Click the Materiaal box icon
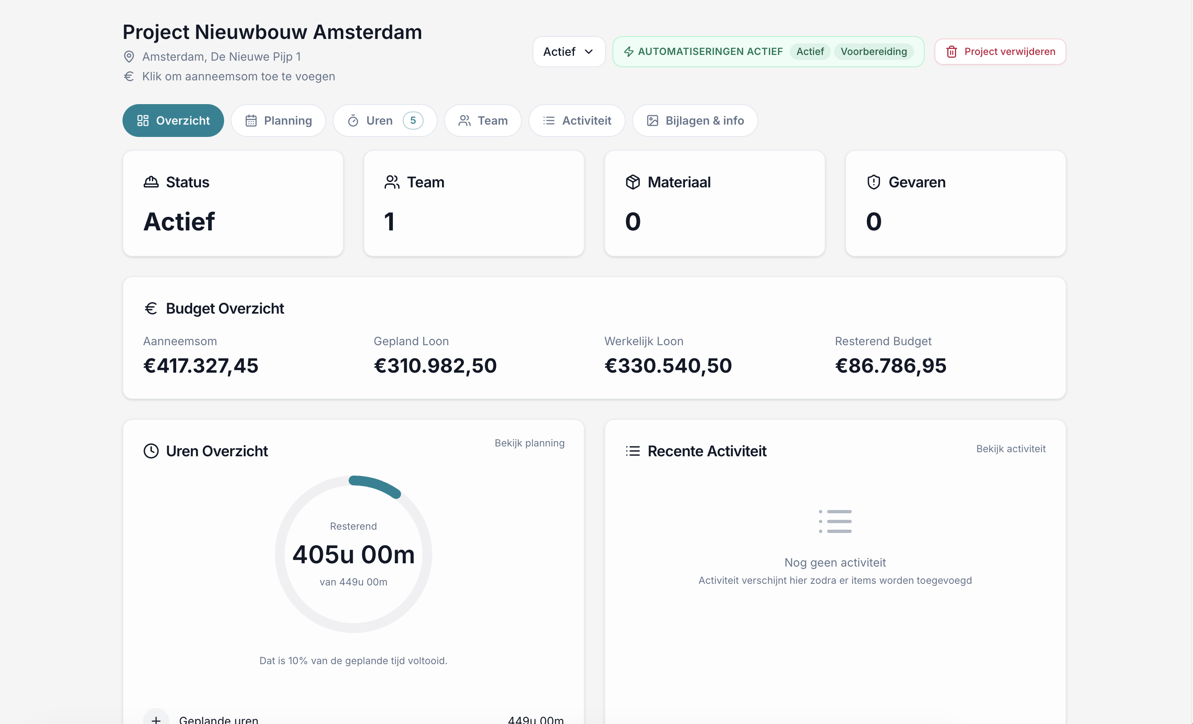Image resolution: width=1193 pixels, height=724 pixels. [x=632, y=182]
